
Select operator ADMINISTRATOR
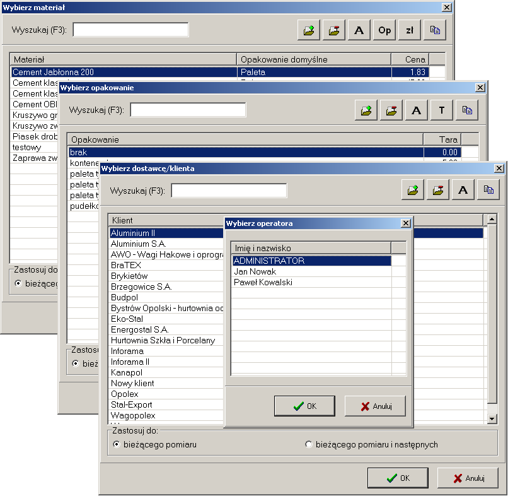tap(311, 261)
